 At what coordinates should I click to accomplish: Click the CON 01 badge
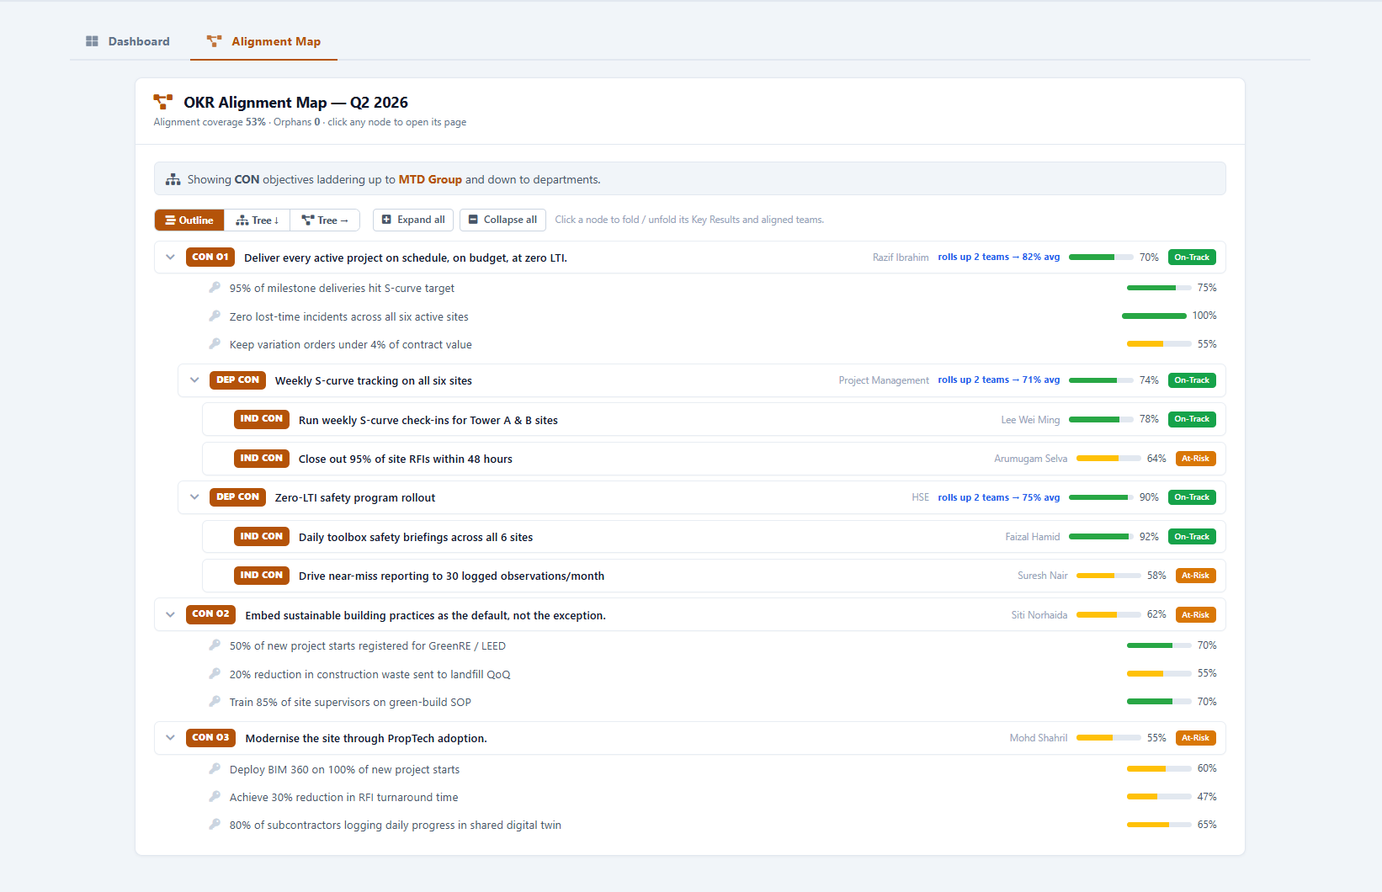(210, 258)
